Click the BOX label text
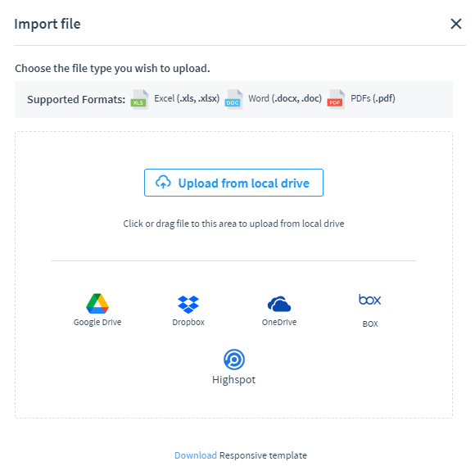The width and height of the screenshot is (475, 475). 370,324
